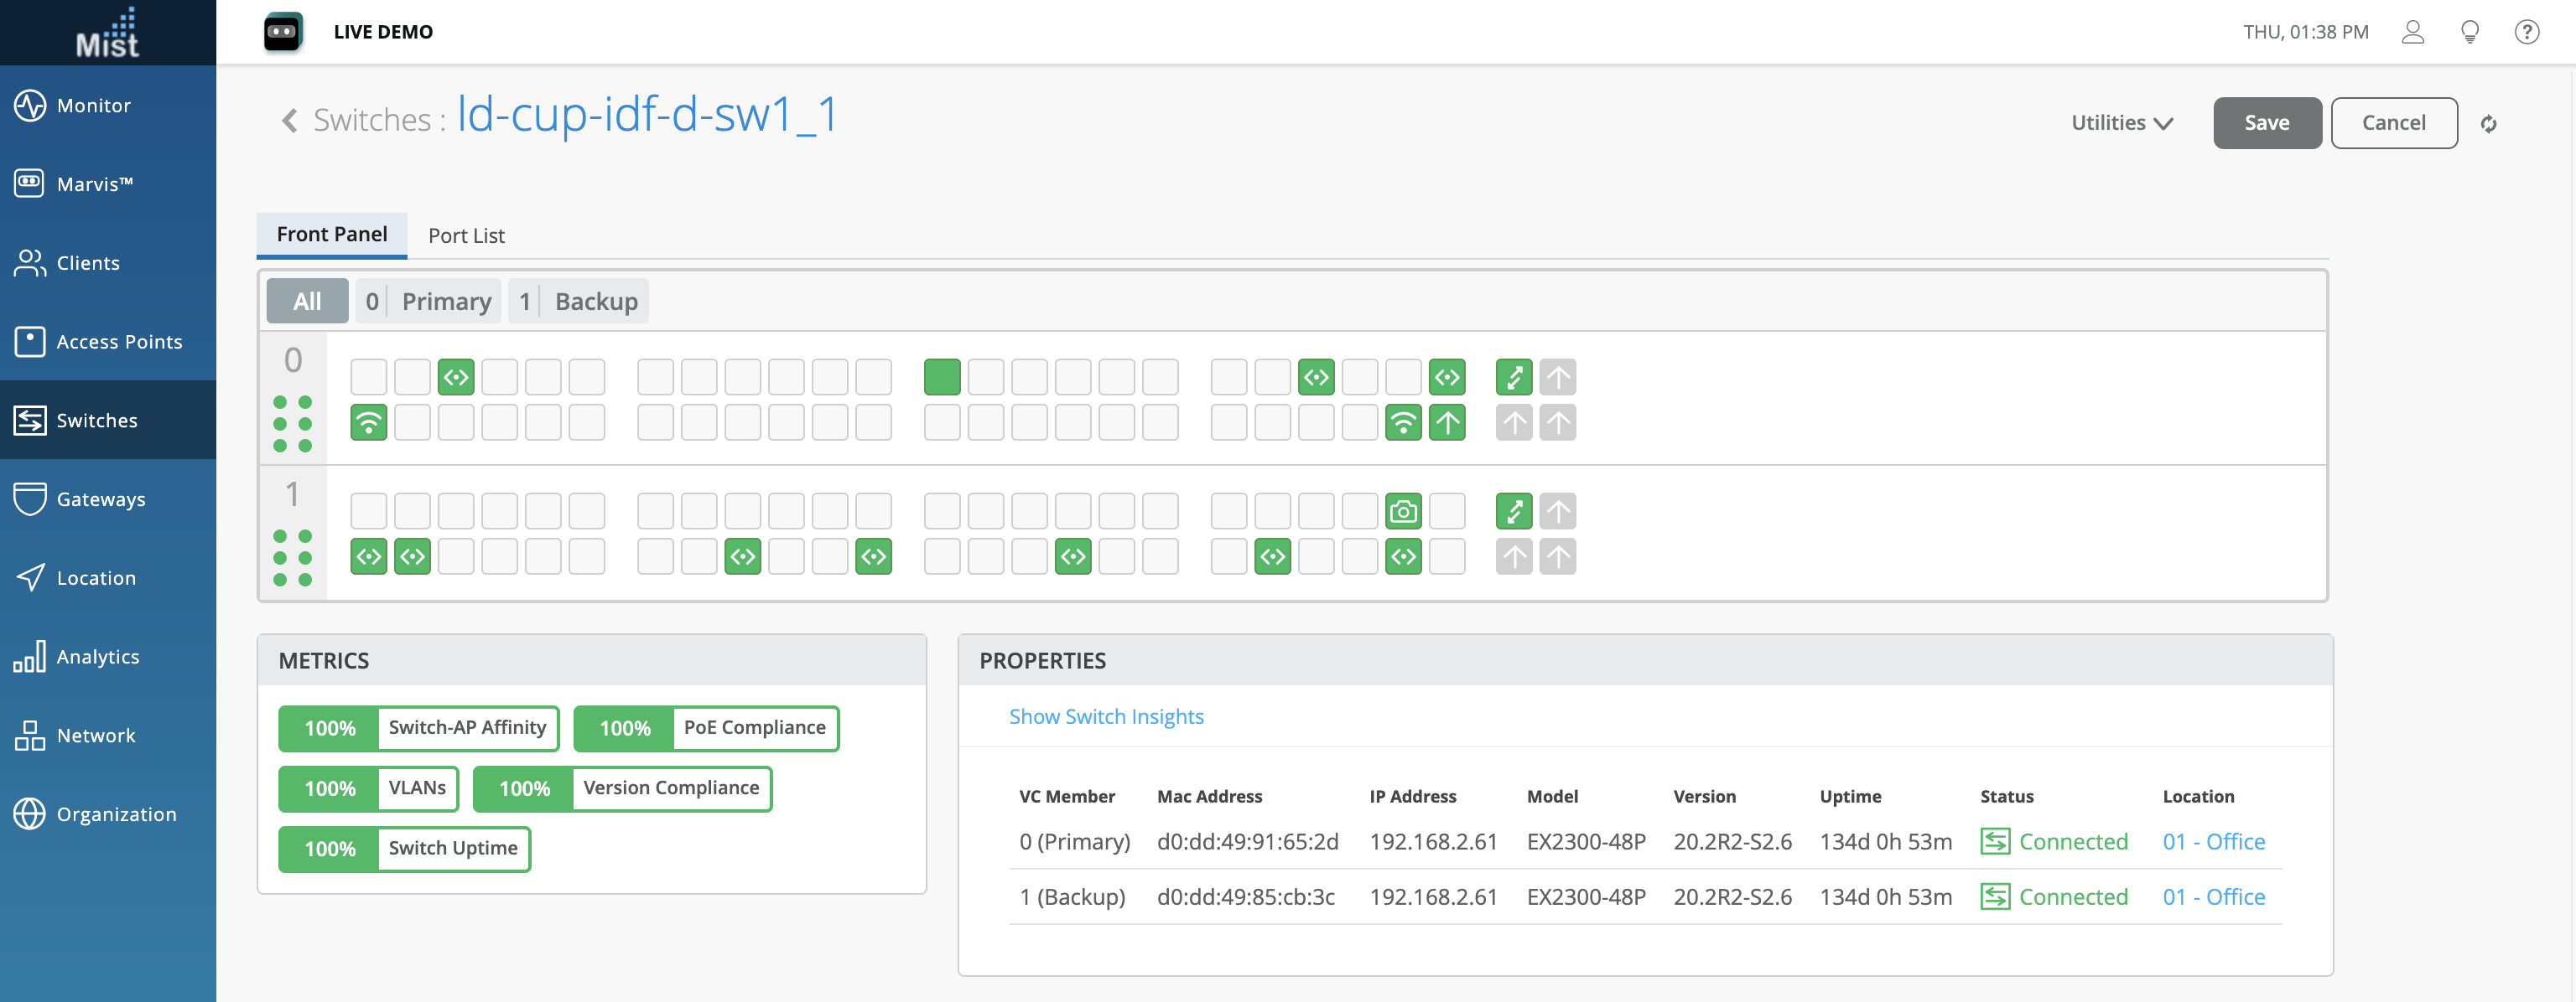Open the Marvis chat icon beside LIVE DEMO
This screenshot has height=1002, width=2576.
[x=283, y=32]
